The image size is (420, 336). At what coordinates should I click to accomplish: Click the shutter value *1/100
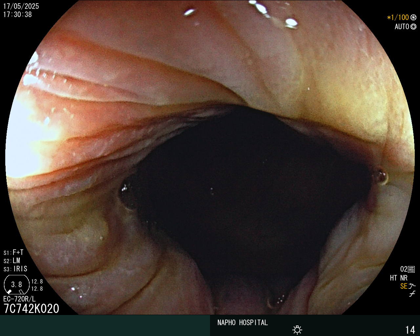click(x=398, y=17)
